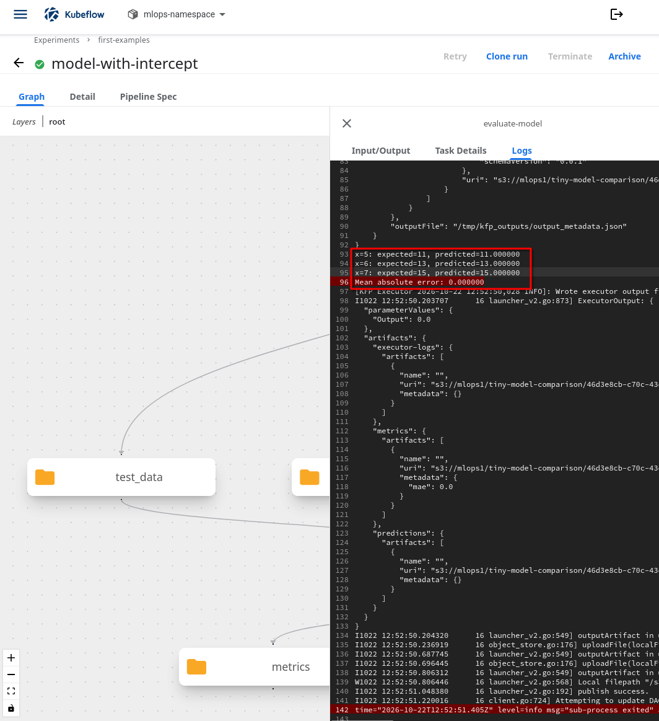The width and height of the screenshot is (659, 721).
Task: Select the metrics artifact node
Action: pyautogui.click(x=255, y=666)
